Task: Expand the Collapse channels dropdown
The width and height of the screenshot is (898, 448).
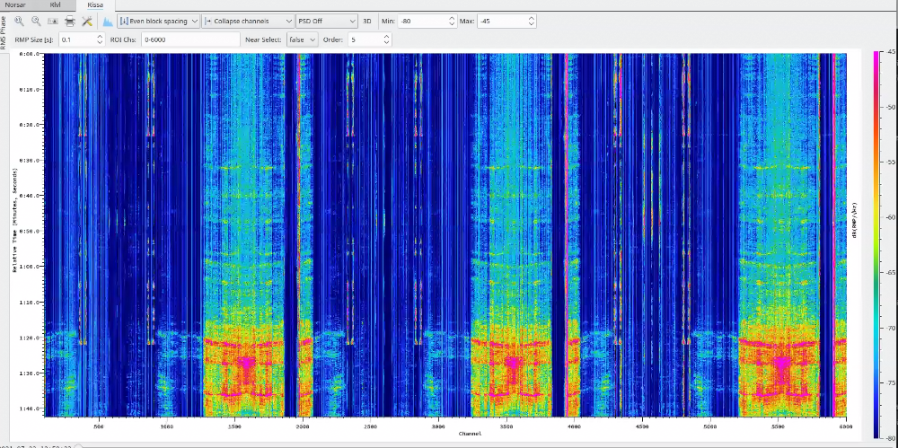Action: [248, 21]
